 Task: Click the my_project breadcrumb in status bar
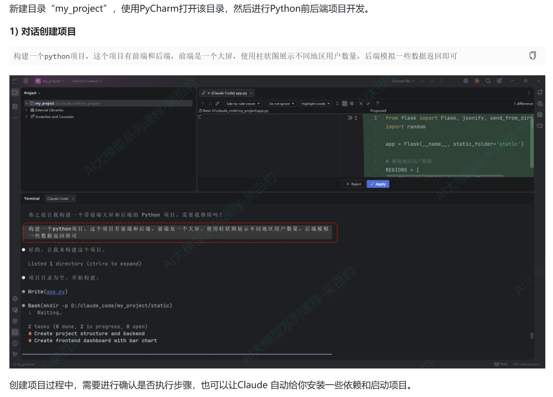(x=24, y=364)
